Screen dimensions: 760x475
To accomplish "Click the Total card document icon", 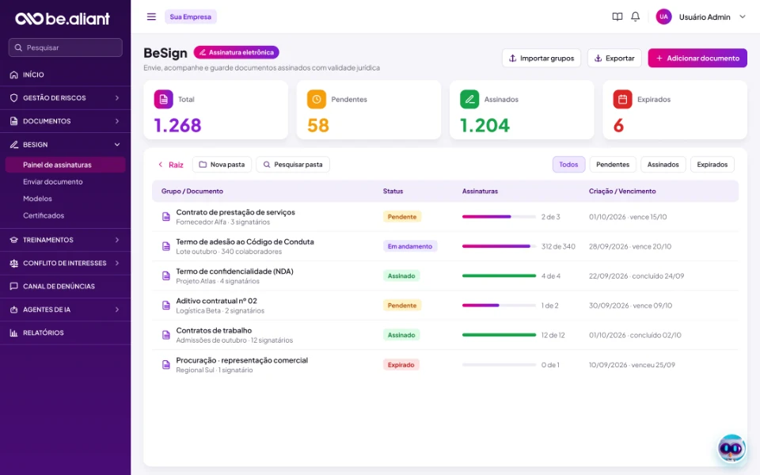I will point(163,100).
